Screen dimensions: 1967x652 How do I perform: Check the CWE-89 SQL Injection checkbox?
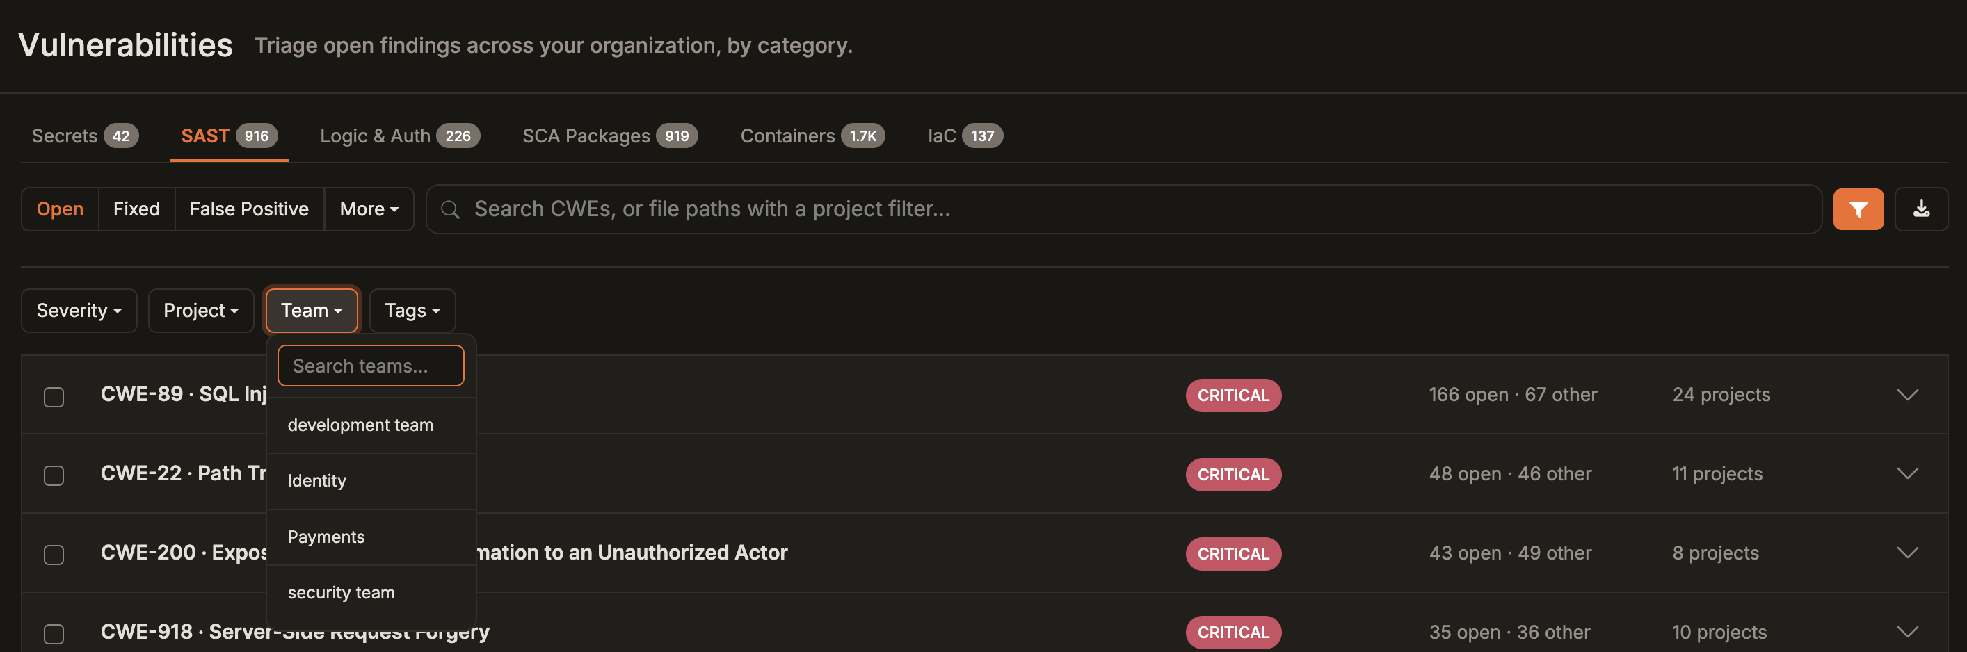[x=54, y=396]
